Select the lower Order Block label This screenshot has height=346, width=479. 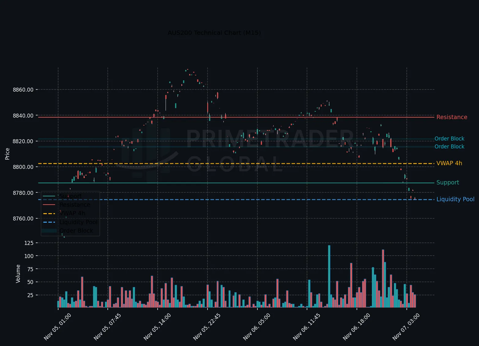[x=449, y=147]
